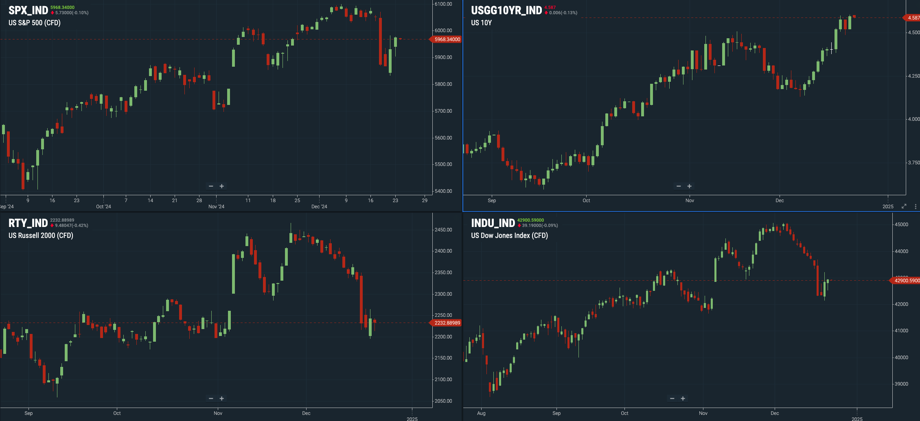Click the 'US Dow Jones Index (CFD)' subtitle

click(x=509, y=236)
